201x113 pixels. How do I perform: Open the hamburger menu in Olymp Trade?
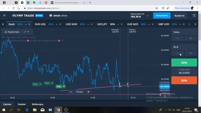point(4,15)
